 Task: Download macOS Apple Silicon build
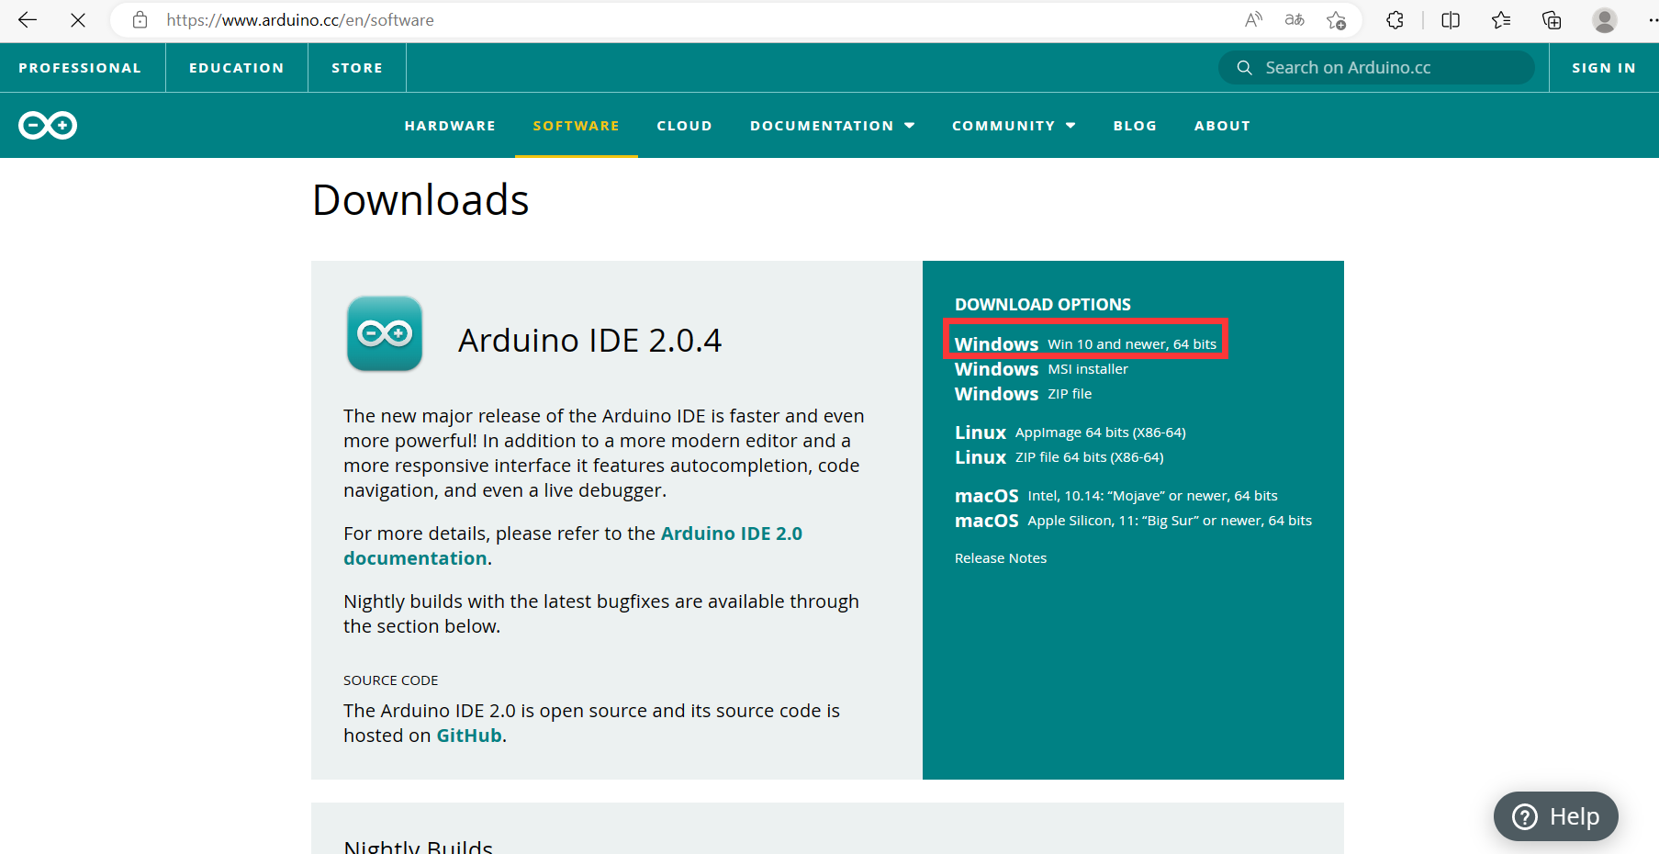coord(1134,521)
